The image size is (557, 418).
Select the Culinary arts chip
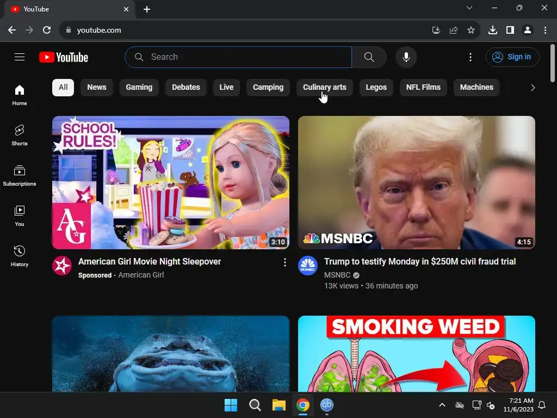pos(324,88)
